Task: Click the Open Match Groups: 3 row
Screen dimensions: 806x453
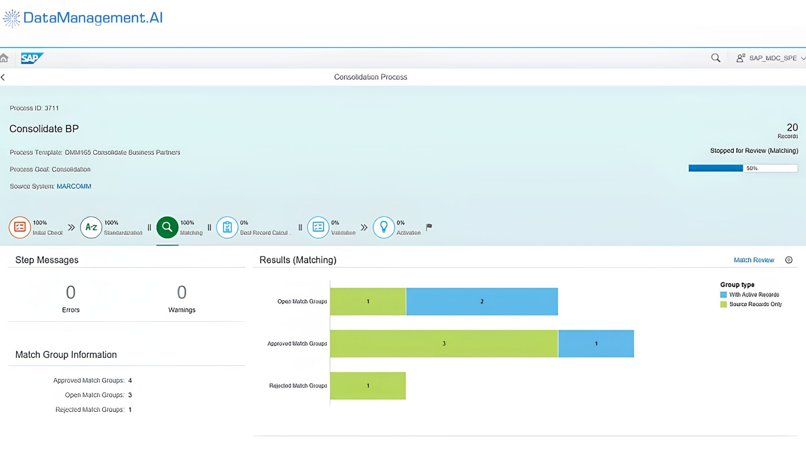Action: pyautogui.click(x=98, y=395)
